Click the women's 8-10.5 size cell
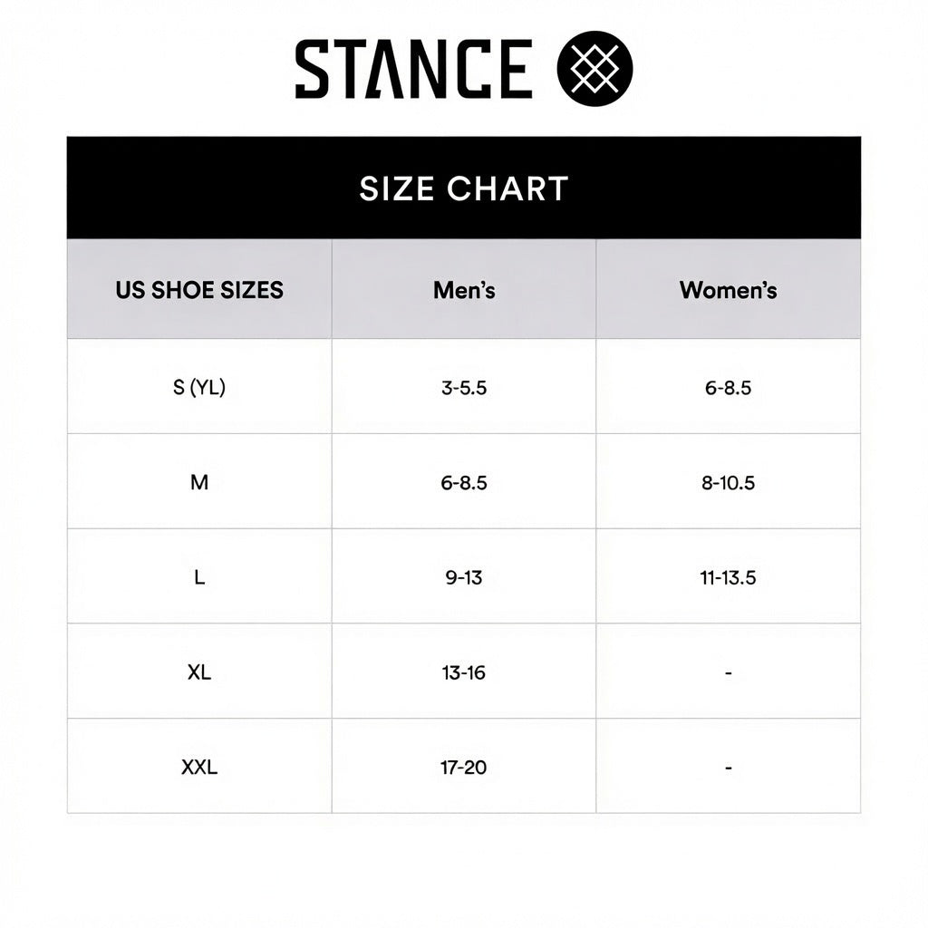928x928 pixels. coord(729,482)
